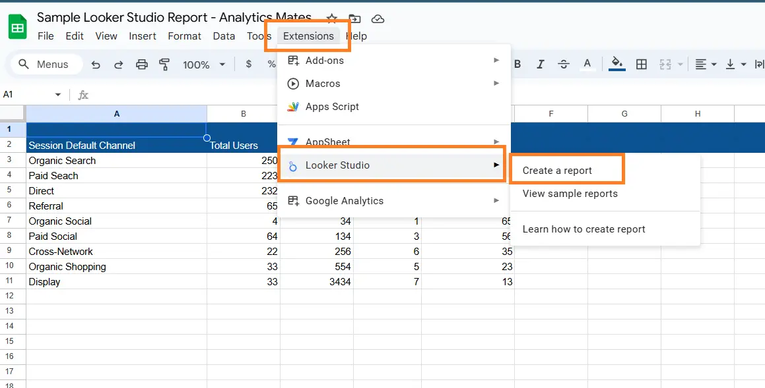Screen dimensions: 765x388
Task: Open the File menu
Action: [46, 36]
